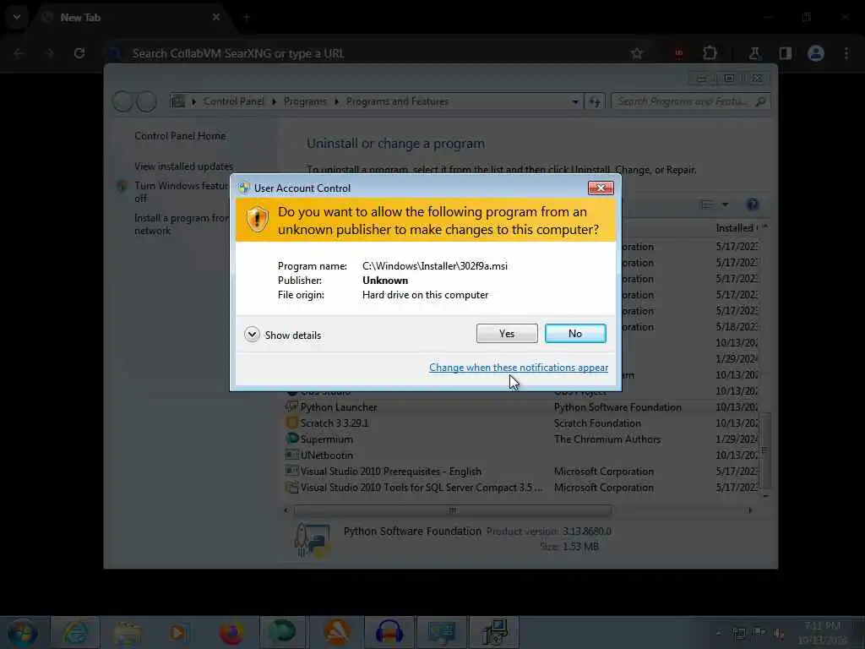Close the New Tab browser tab

(216, 17)
